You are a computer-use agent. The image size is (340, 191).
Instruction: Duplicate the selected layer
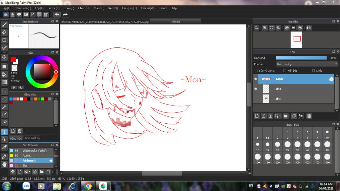294,116
